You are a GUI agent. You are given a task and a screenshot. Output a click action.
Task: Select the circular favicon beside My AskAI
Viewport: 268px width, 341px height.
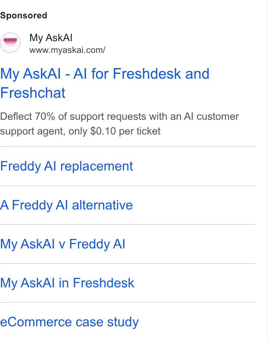click(10, 43)
